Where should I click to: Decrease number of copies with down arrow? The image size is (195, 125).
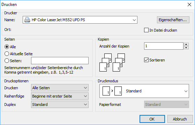pos(186,48)
